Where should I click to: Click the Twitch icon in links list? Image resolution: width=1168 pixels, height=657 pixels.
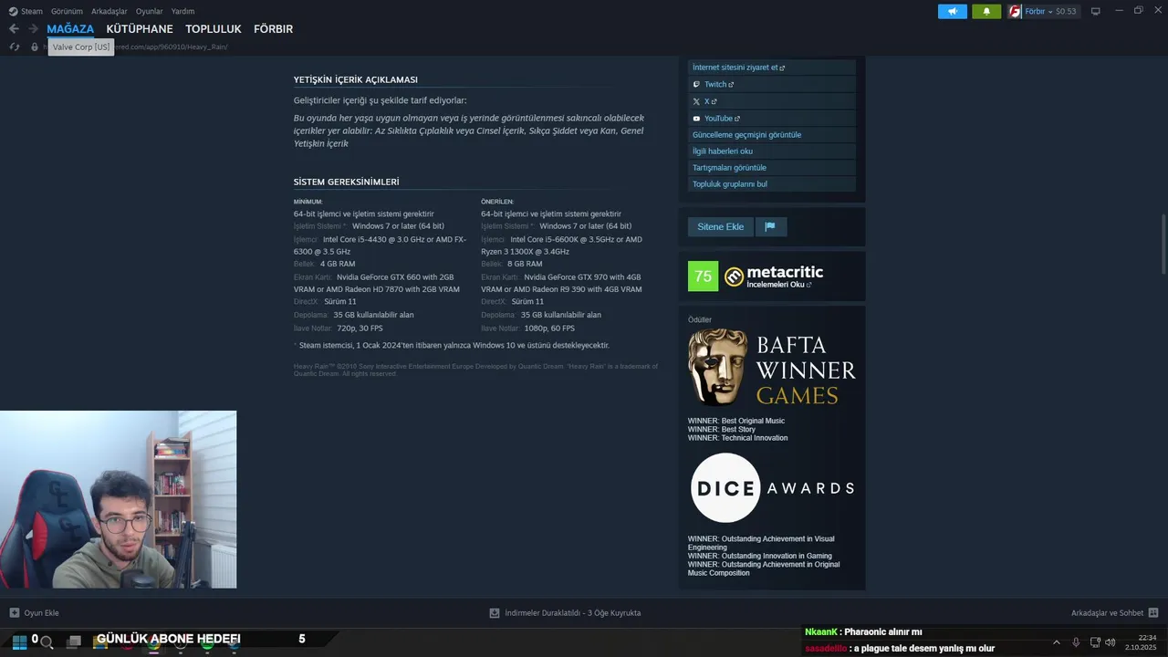click(697, 84)
